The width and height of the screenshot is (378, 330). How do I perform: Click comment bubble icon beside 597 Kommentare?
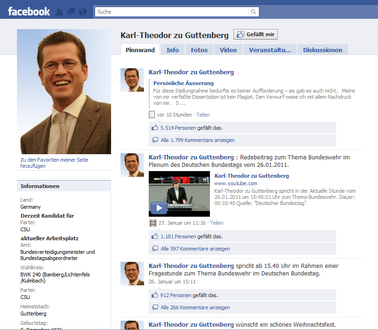[x=155, y=249]
